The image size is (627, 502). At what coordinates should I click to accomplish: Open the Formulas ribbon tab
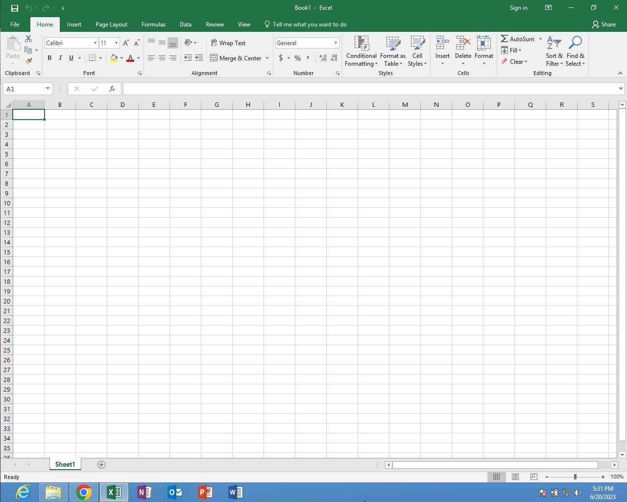(x=153, y=25)
